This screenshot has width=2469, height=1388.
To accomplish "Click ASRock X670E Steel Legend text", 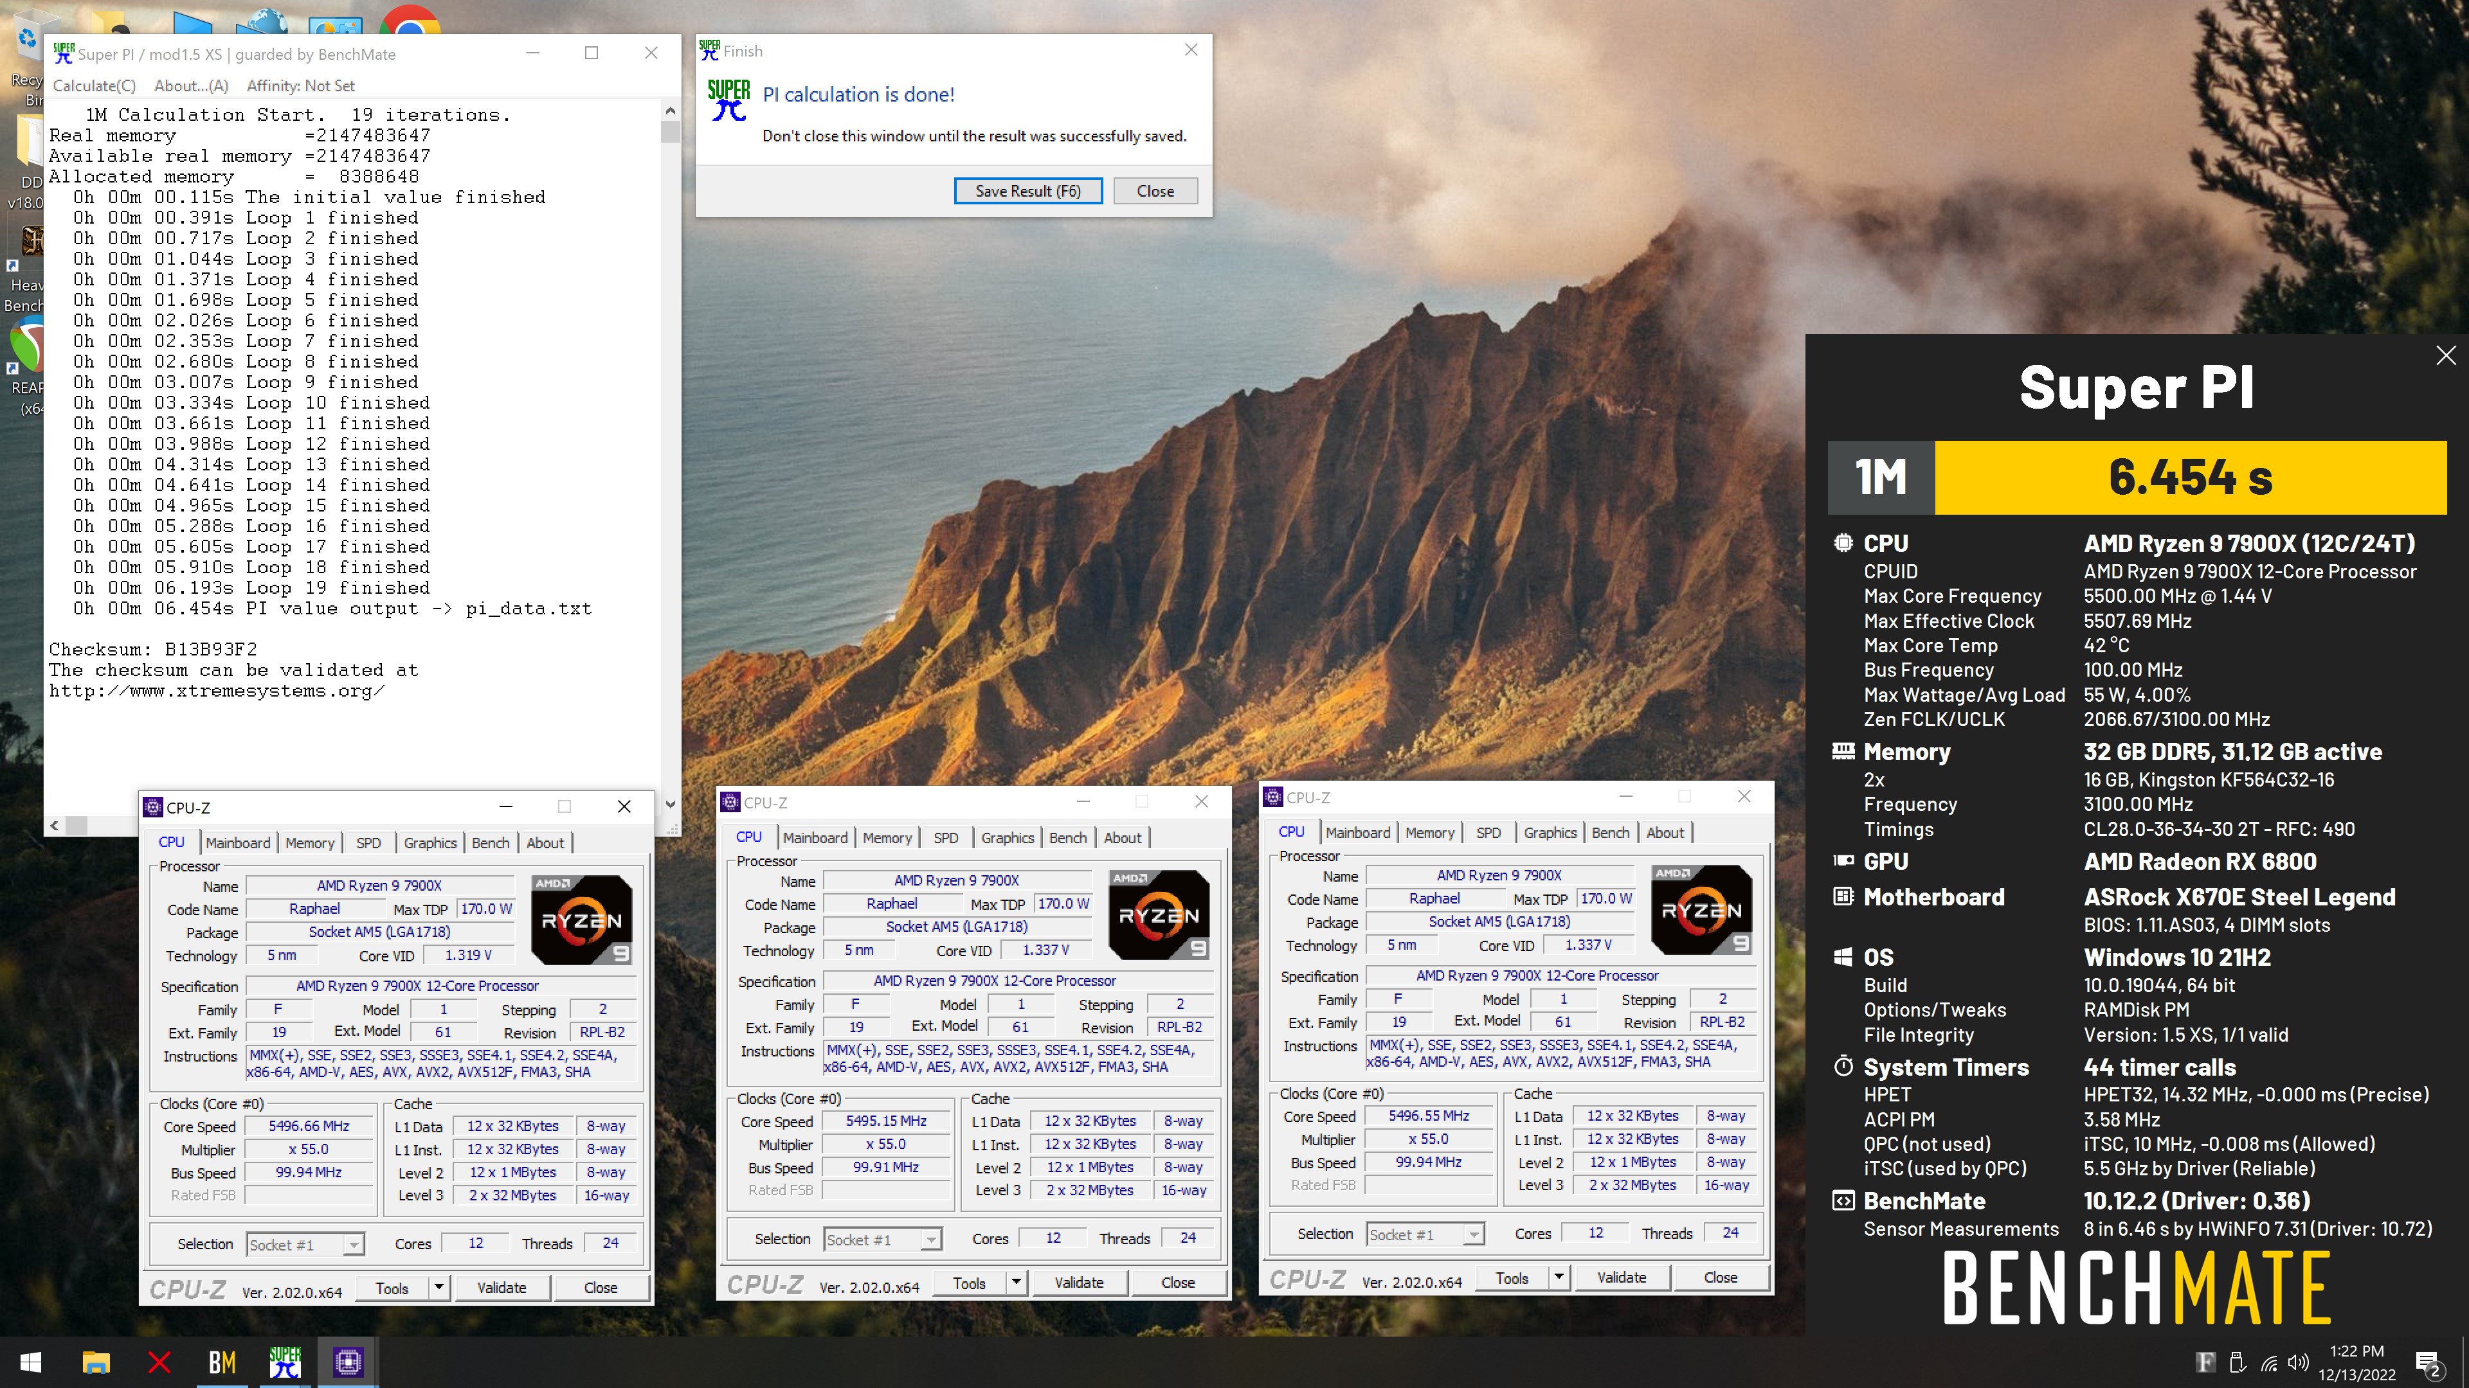I will [2239, 898].
